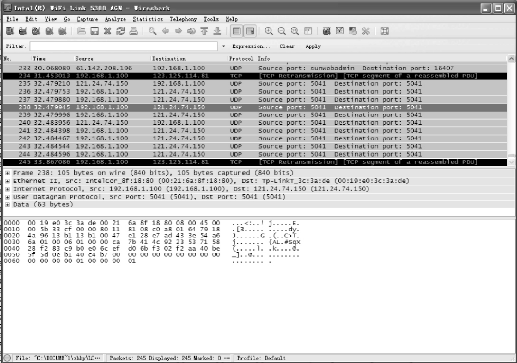Image resolution: width=517 pixels, height=363 pixels.
Task: Zoom in on packet text
Action: [269, 31]
